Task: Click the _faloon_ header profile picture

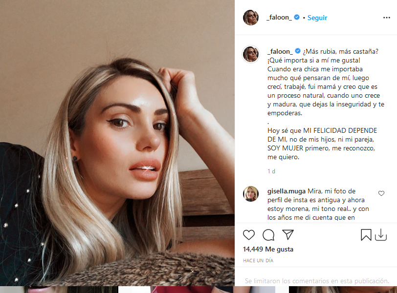Action: 251,18
